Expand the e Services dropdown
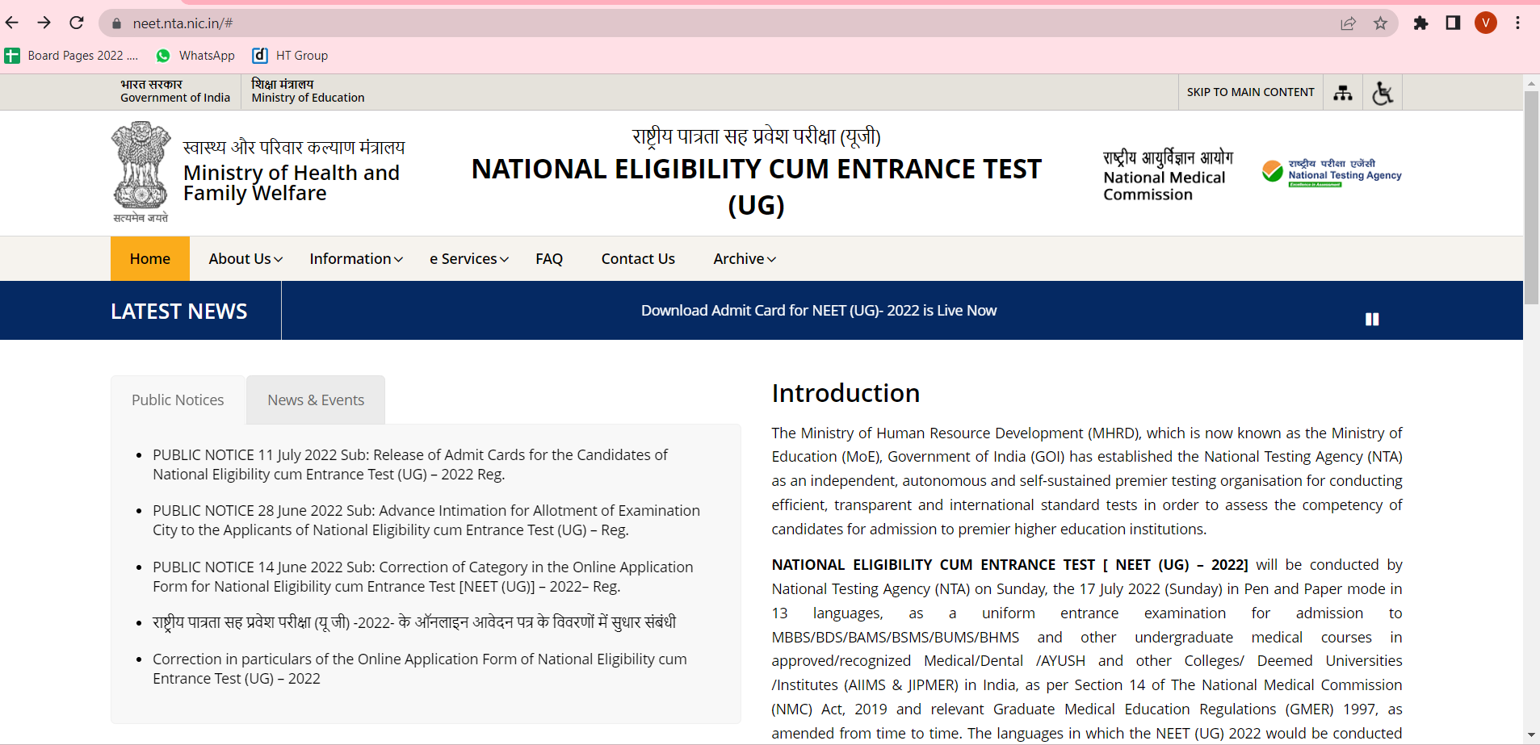The image size is (1540, 745). 469,259
